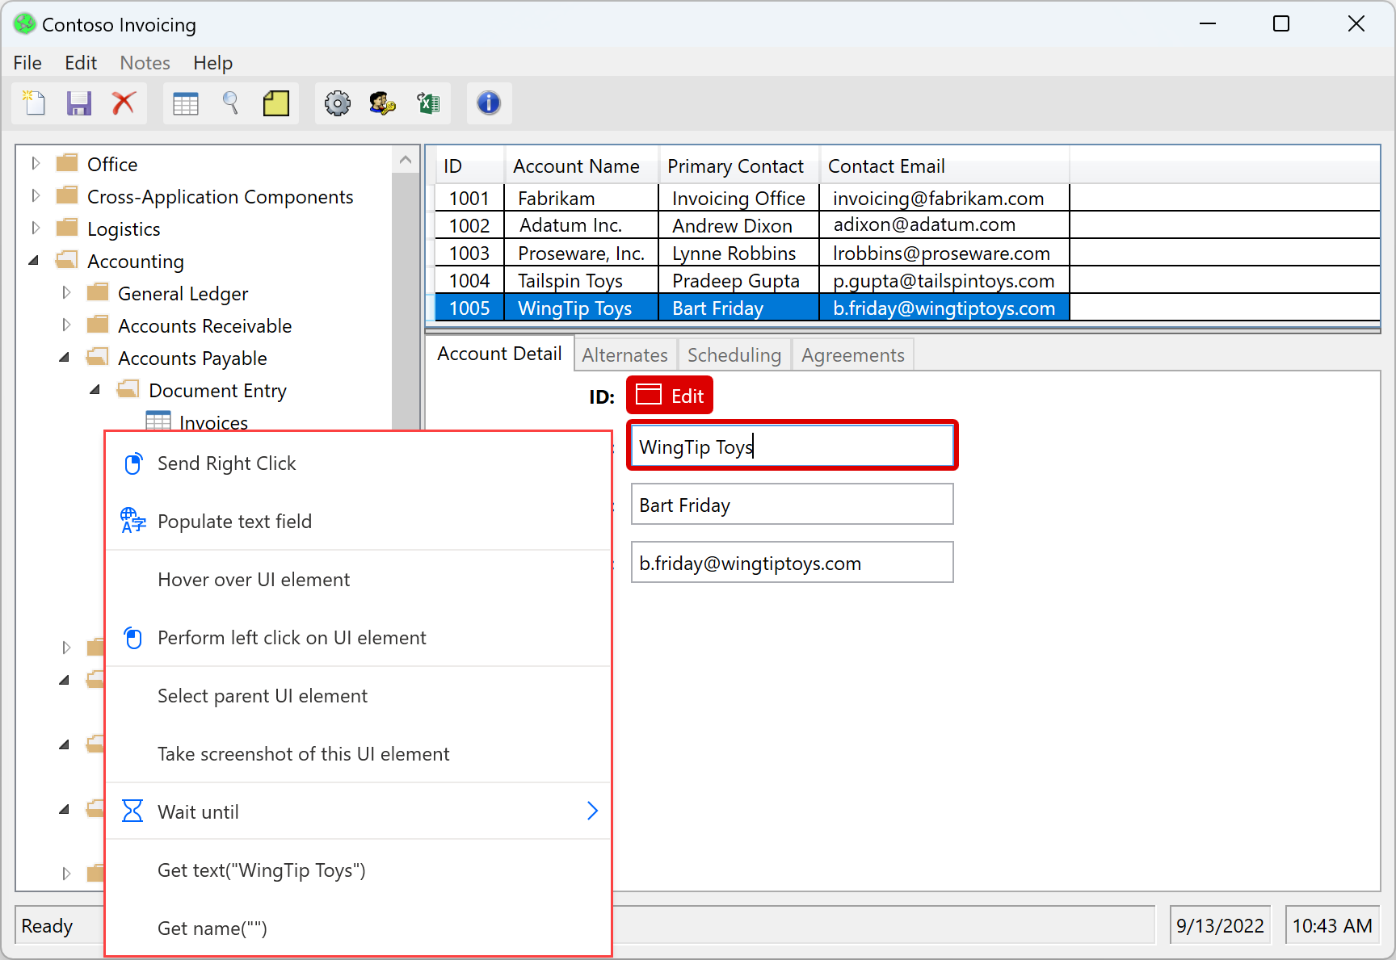Select the Adatum Inc. account row
The width and height of the screenshot is (1396, 960).
pos(570,225)
